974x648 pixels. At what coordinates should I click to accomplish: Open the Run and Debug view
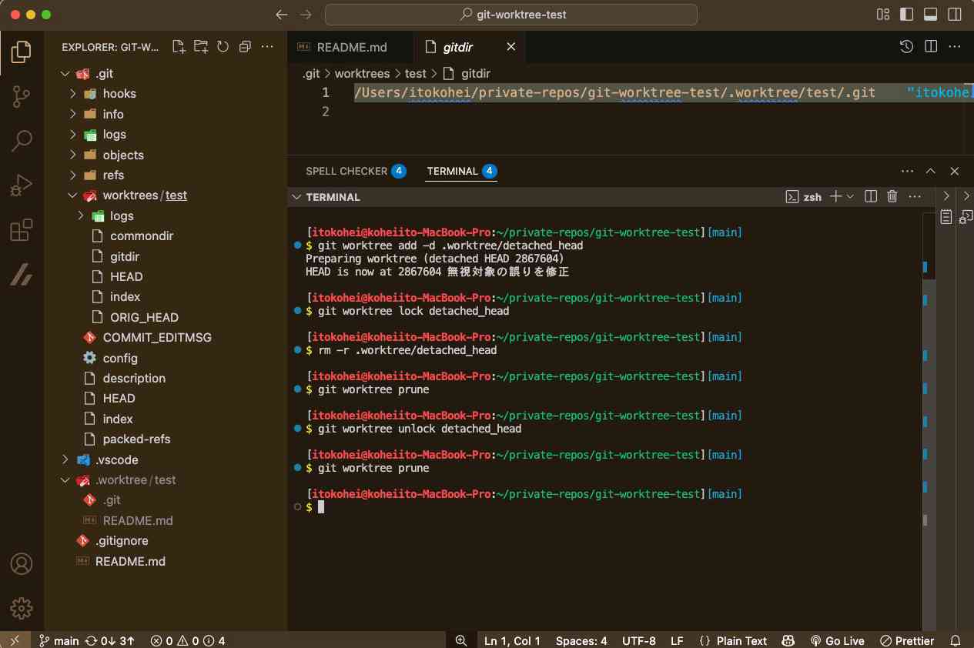pos(21,185)
